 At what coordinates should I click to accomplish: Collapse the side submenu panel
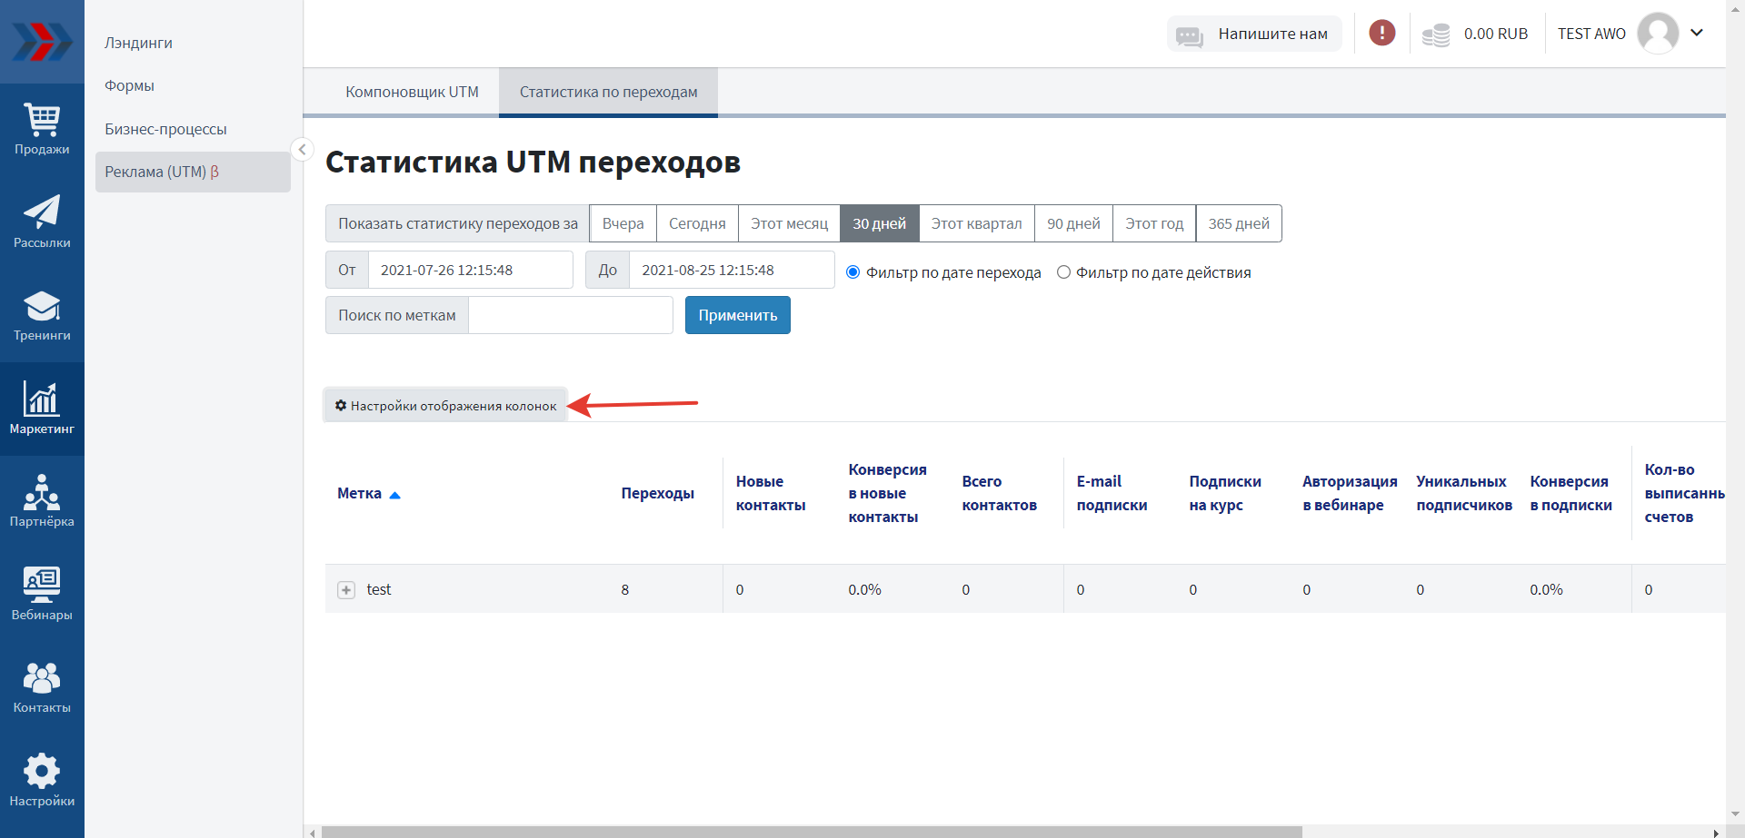[302, 149]
